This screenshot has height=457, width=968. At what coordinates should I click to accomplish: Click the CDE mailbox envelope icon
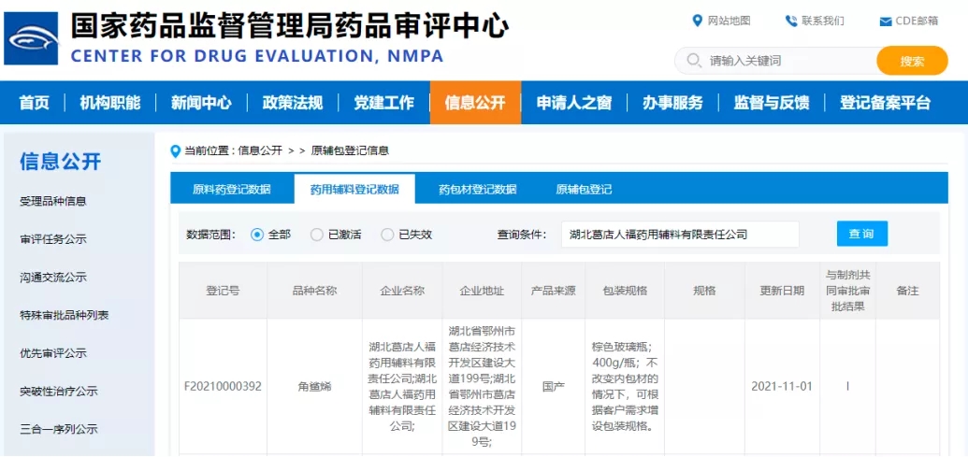click(886, 21)
